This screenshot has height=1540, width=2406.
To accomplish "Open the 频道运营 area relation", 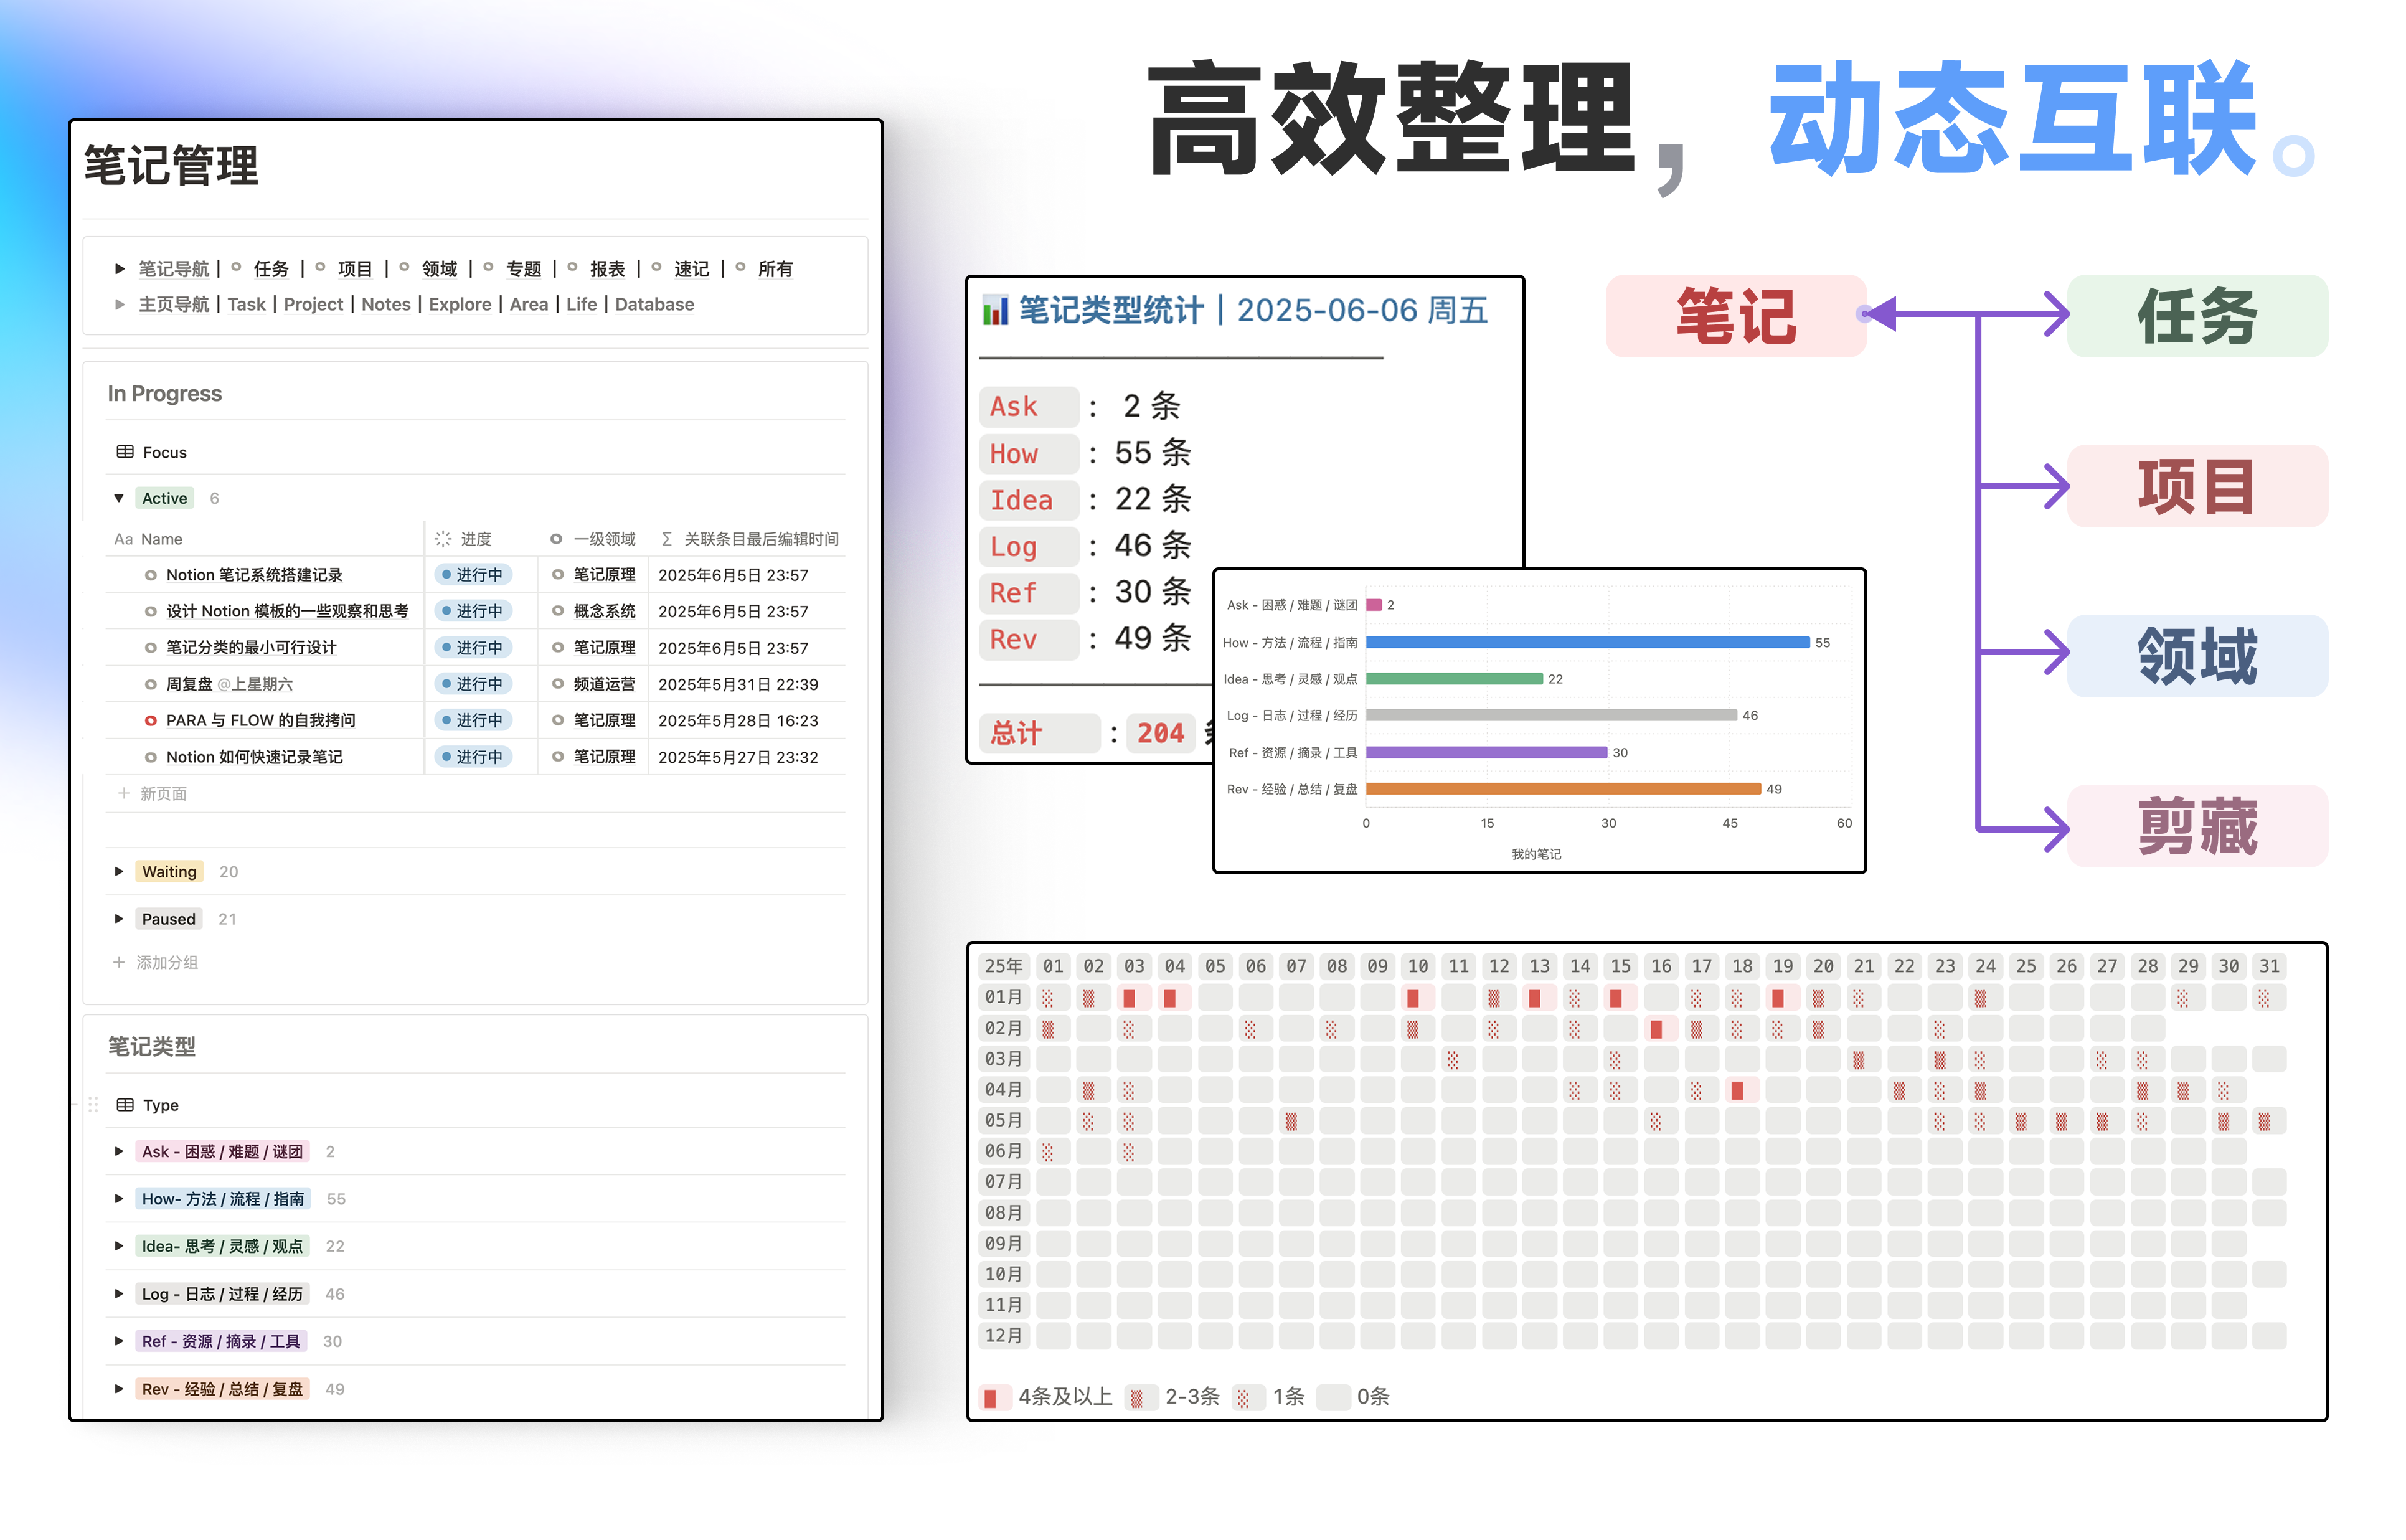I will (604, 684).
